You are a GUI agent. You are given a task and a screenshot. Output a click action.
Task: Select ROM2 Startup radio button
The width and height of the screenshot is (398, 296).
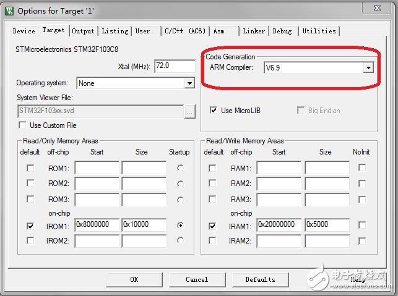(x=180, y=184)
